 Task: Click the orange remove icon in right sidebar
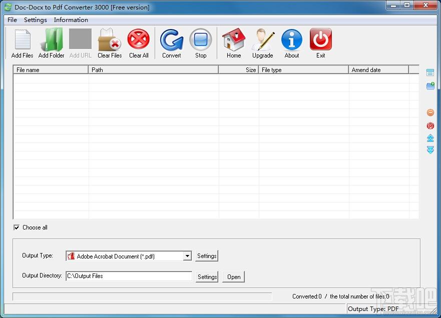point(430,112)
